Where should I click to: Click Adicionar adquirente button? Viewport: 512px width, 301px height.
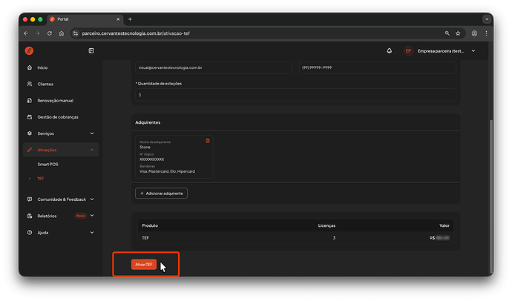pos(162,193)
